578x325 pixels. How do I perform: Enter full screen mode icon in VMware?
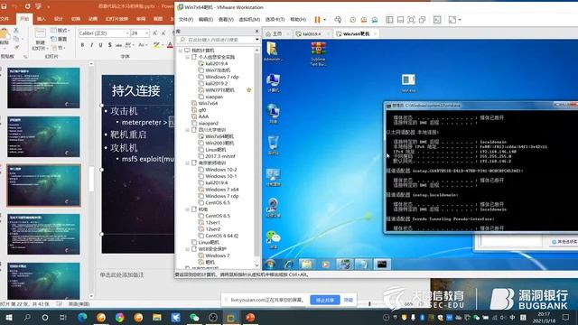(x=411, y=20)
